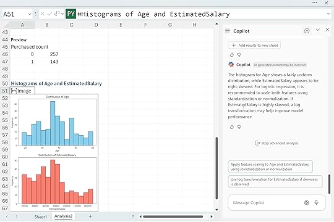Switch to Sheet1 tab

[40, 217]
